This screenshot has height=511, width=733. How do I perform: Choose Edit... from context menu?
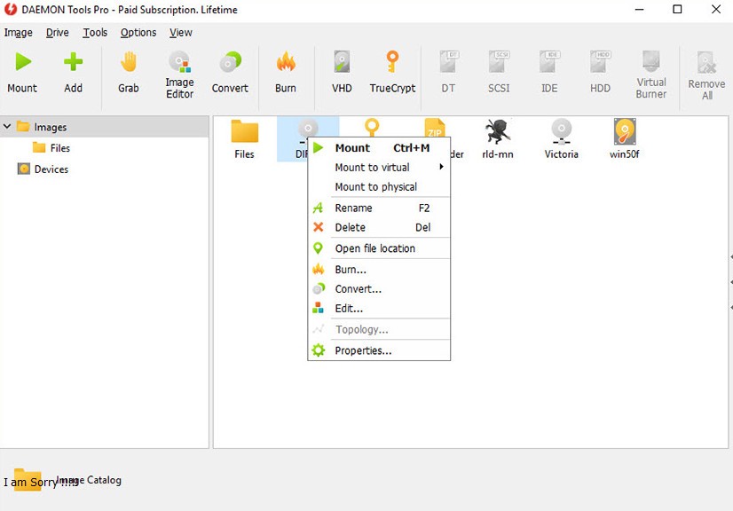379,309
